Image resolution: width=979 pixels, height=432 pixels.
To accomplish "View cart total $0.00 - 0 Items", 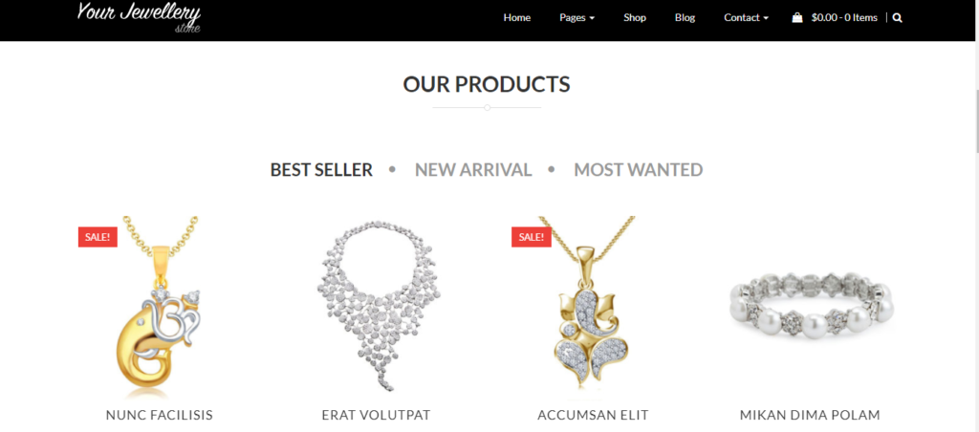I will 844,17.
